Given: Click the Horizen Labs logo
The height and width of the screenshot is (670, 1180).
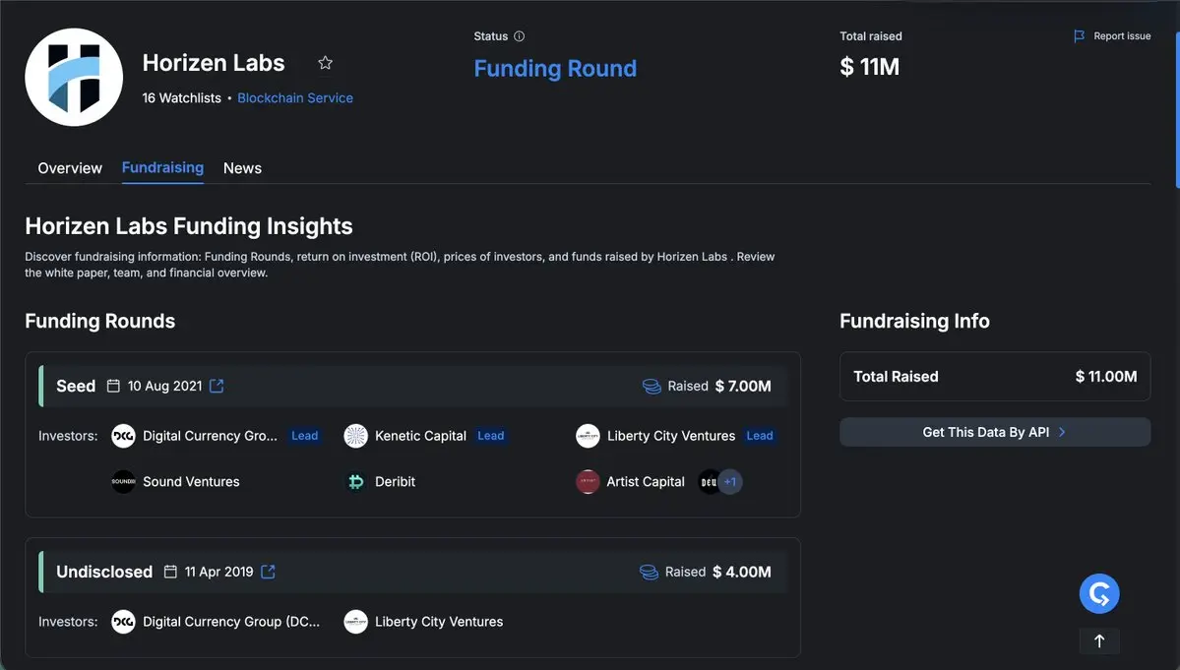Looking at the screenshot, I should pos(74,77).
